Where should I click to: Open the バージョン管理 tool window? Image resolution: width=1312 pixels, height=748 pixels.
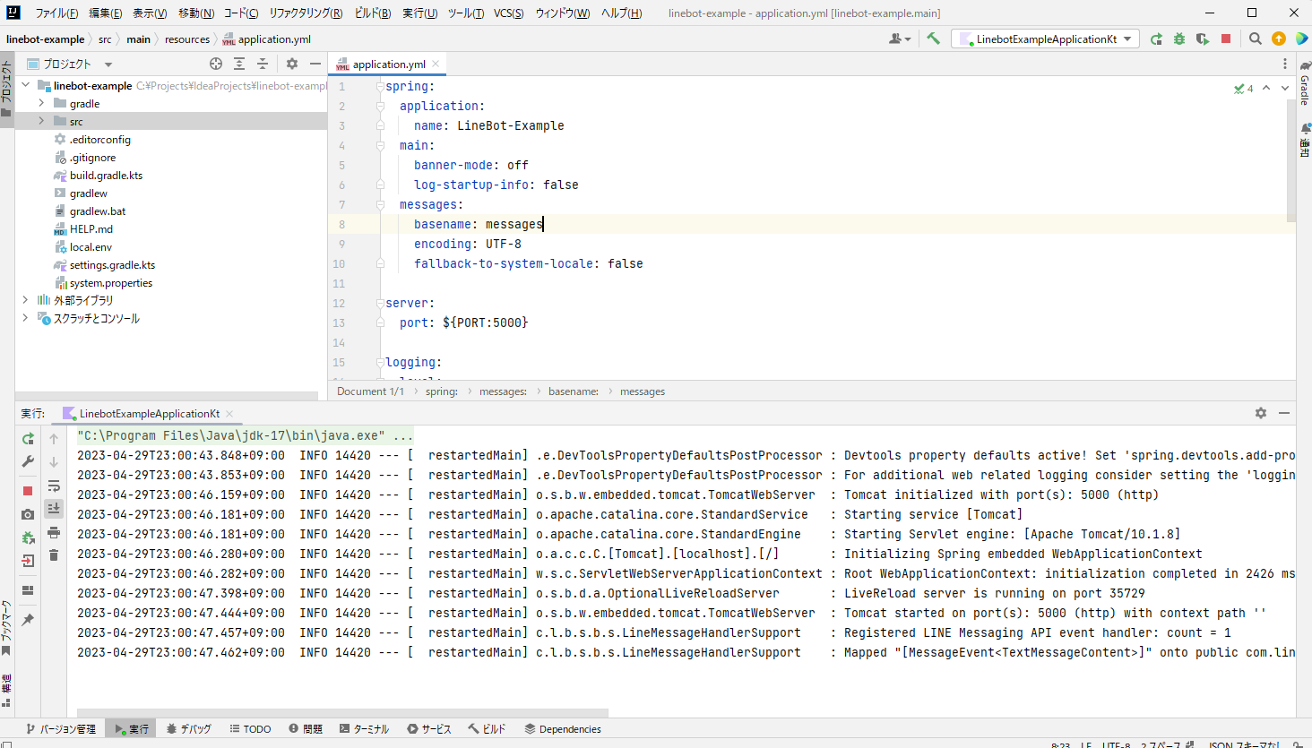tap(61, 729)
